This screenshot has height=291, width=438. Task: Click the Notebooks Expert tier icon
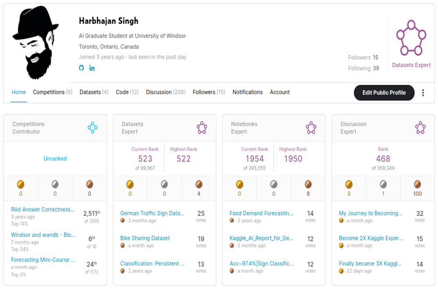tap(311, 128)
